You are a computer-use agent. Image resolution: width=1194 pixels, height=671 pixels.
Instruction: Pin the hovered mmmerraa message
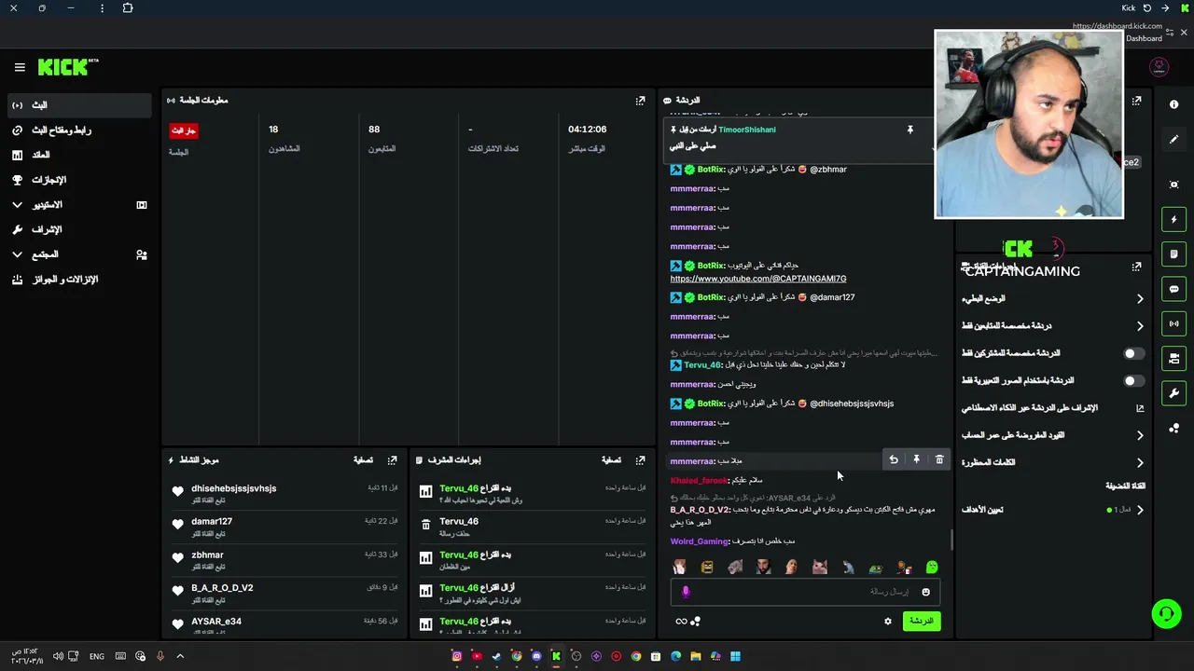pos(916,459)
